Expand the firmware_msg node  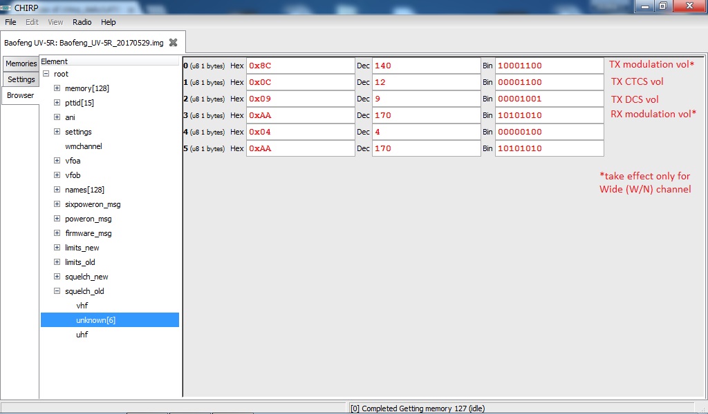pos(57,233)
